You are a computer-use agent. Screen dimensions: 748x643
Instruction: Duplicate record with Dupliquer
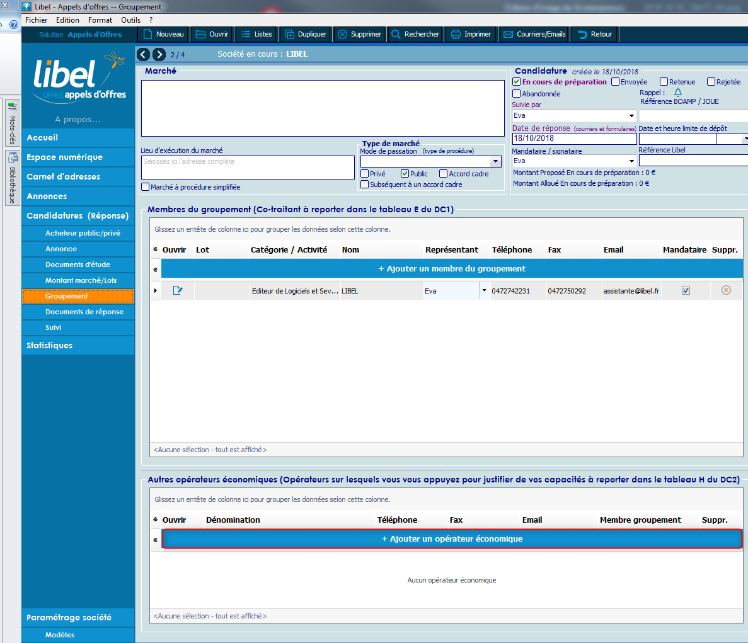306,34
